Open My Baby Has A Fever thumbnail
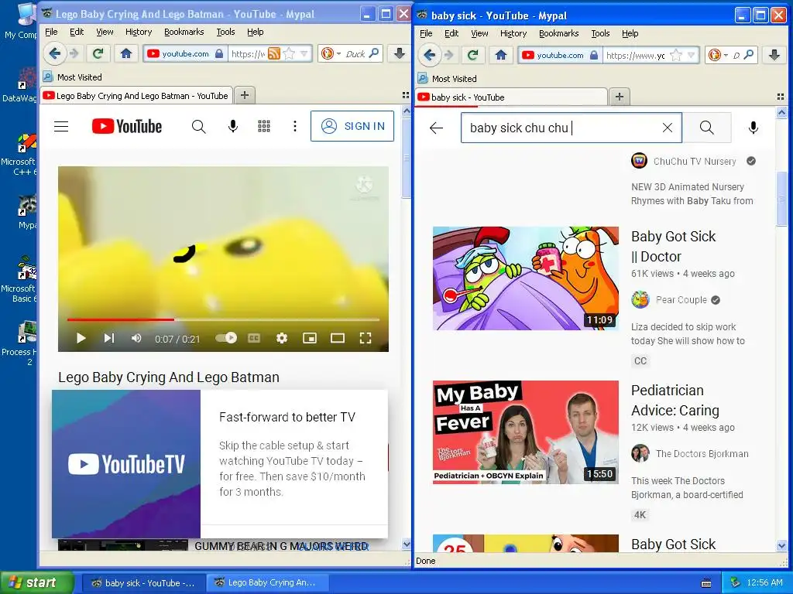This screenshot has height=594, width=793. click(526, 432)
